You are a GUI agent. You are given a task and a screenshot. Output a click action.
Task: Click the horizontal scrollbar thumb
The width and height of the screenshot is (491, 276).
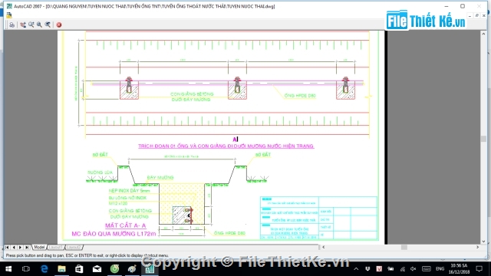(404, 247)
